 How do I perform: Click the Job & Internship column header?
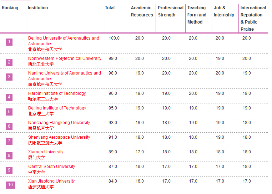224,11
